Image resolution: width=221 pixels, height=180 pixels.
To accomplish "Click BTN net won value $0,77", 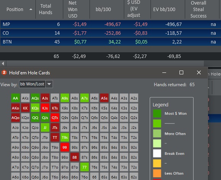I will click(x=80, y=42).
